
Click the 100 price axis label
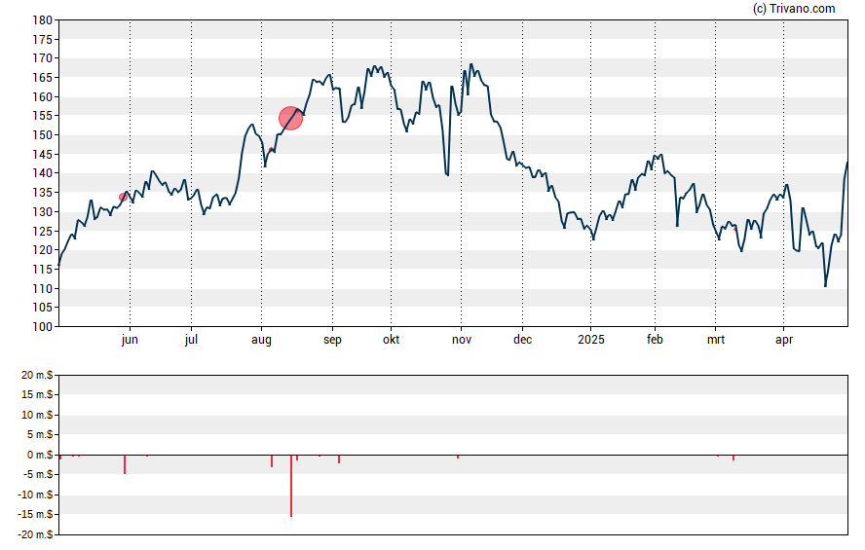[x=43, y=326]
